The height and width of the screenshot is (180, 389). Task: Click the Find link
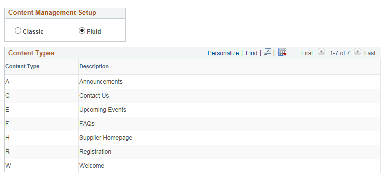251,53
